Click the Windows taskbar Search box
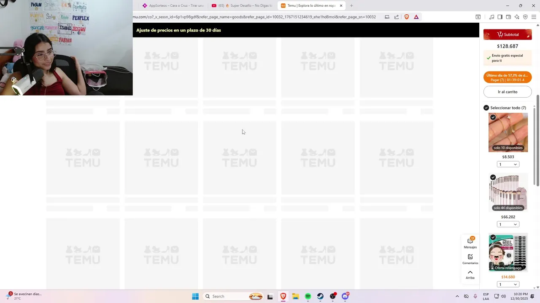Viewport: 540px width, 303px height. (x=233, y=296)
